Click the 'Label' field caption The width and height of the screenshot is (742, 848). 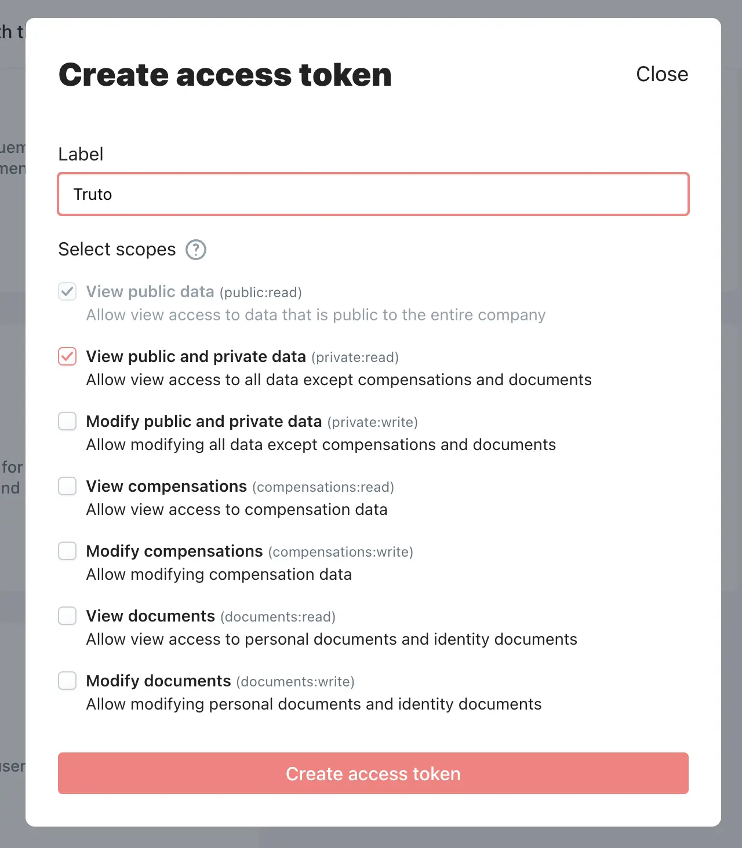click(81, 154)
